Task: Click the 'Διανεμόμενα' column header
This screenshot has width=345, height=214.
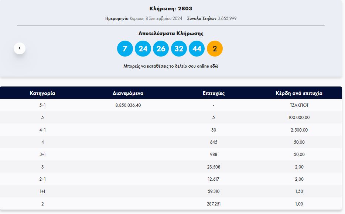Action: click(x=128, y=93)
